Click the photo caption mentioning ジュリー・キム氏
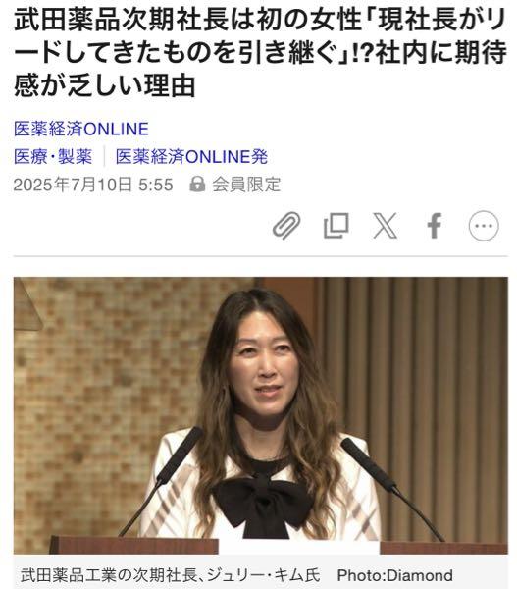The image size is (517, 589). pyautogui.click(x=171, y=575)
